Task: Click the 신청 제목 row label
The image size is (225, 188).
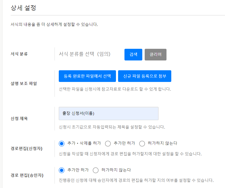Action: (19, 119)
